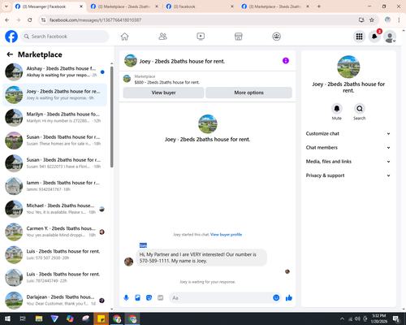Screen dimensions: 406x325
Task: Click back arrow next to Marketplace heading
Action: click(10, 54)
